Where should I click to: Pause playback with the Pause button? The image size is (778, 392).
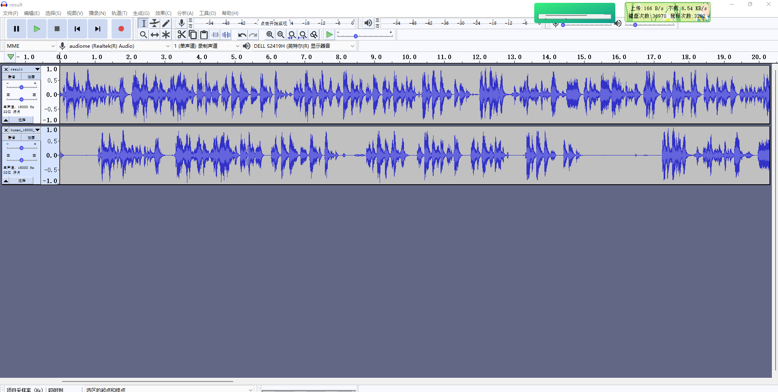[x=17, y=29]
